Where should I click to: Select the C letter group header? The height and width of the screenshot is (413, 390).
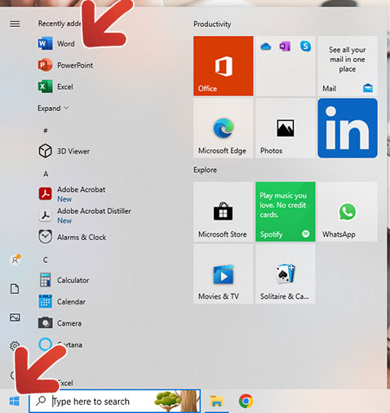pos(46,260)
